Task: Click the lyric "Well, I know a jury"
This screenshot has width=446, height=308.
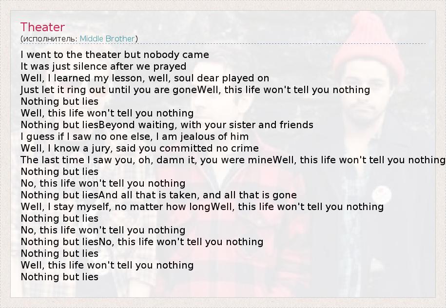Action: (139, 148)
